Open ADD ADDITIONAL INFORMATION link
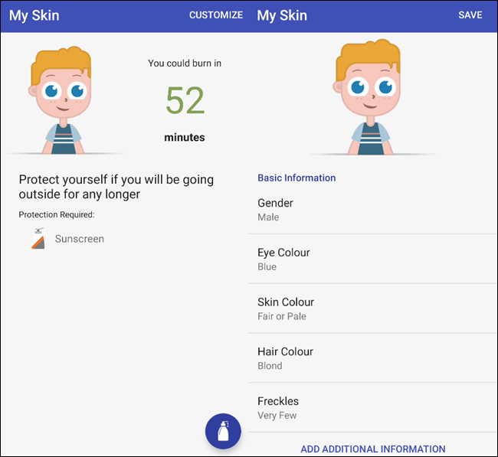This screenshot has height=457, width=498. (372, 449)
